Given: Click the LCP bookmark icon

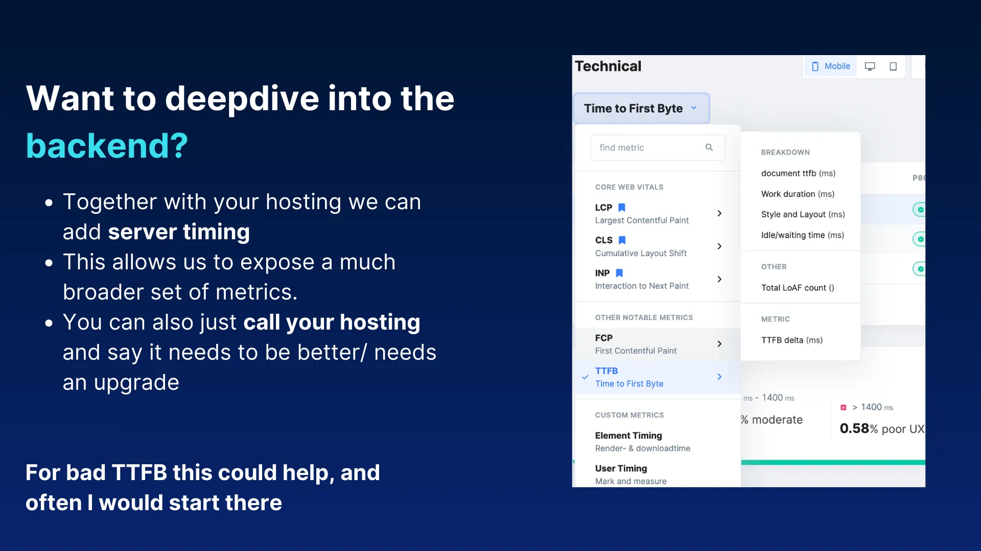Looking at the screenshot, I should tap(622, 208).
